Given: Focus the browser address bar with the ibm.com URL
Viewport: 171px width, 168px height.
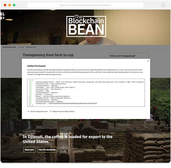Looking at the screenshot, I should (x=85, y=5).
